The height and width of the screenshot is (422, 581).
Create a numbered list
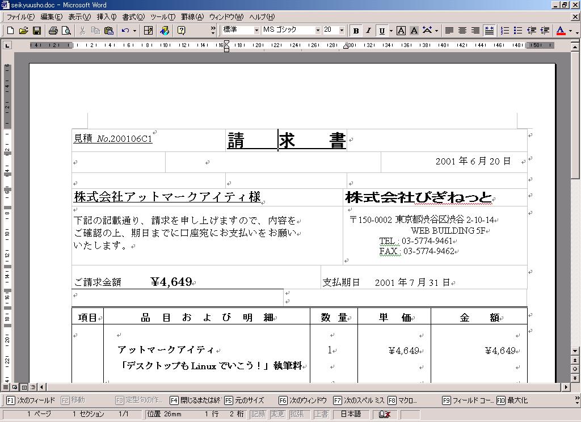(x=504, y=31)
